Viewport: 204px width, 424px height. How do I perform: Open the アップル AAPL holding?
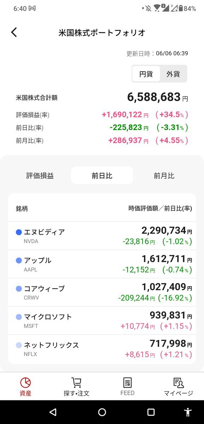[x=102, y=264]
